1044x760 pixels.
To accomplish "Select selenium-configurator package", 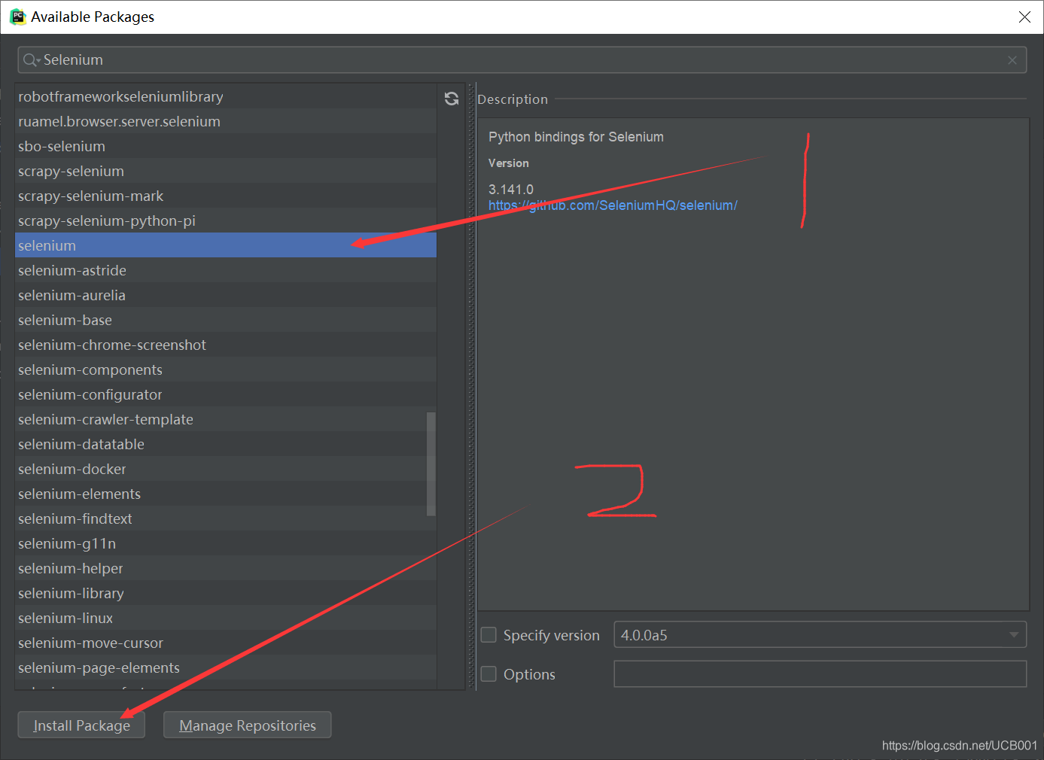I will [x=226, y=394].
